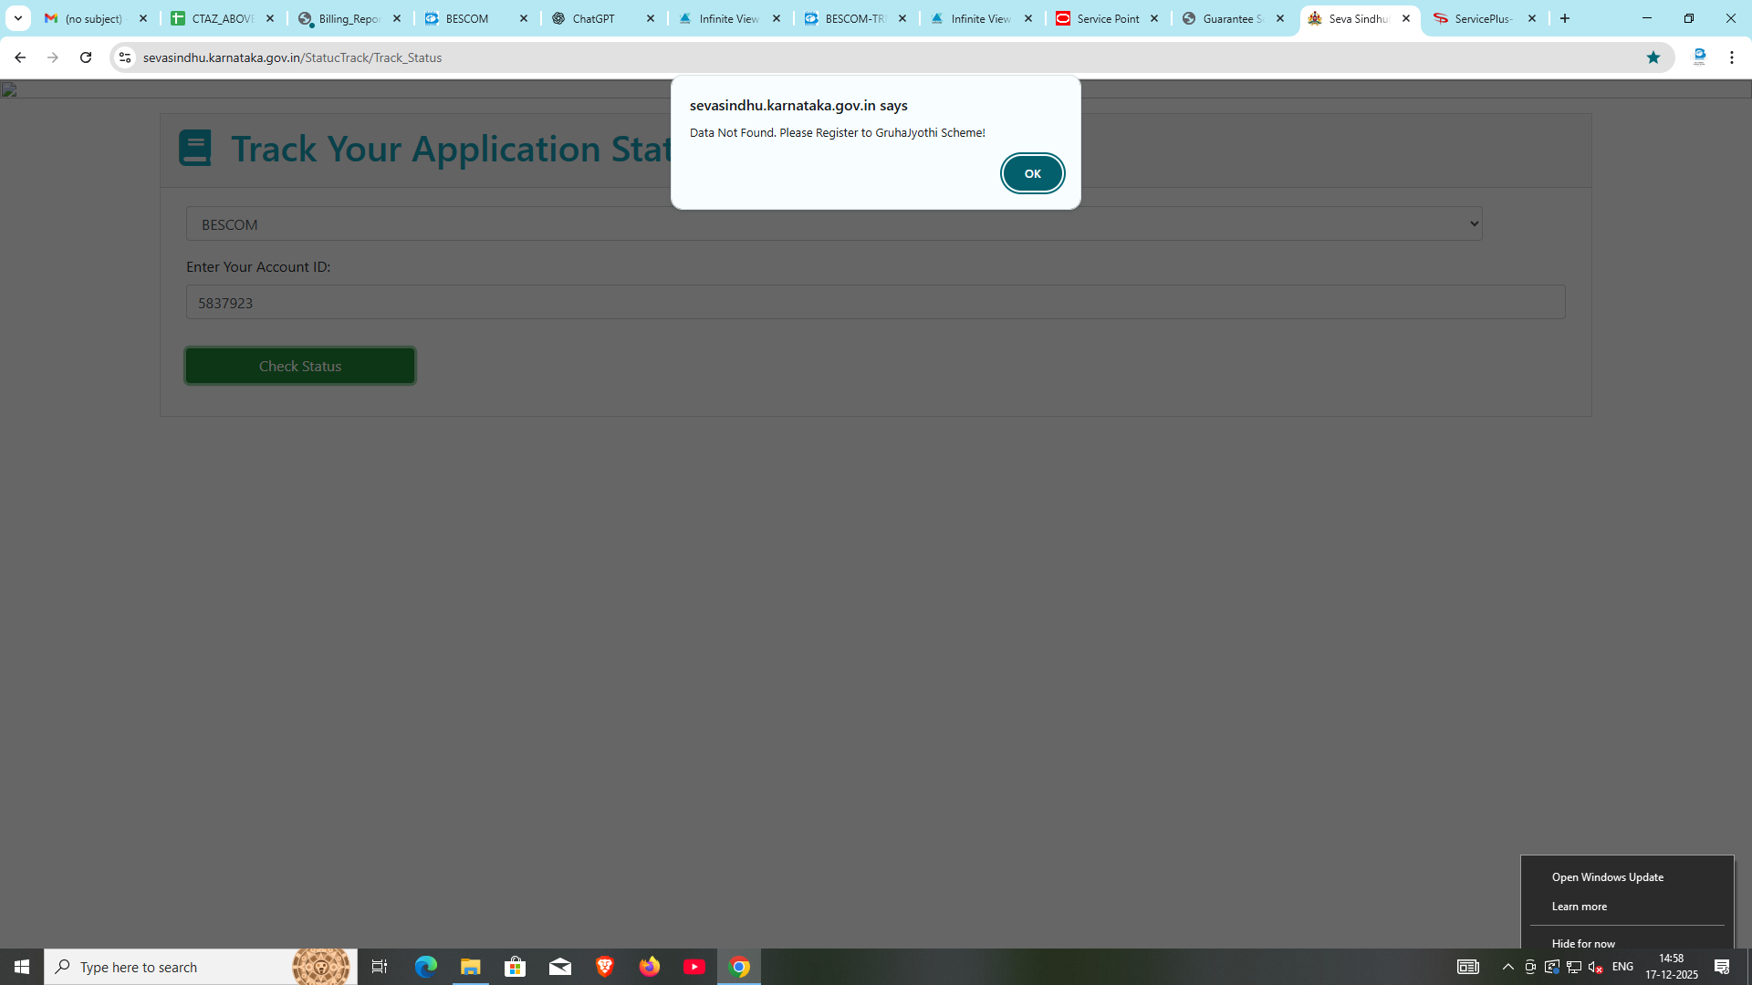Switch to the ChatGPT tab
The image size is (1752, 985).
(x=593, y=18)
